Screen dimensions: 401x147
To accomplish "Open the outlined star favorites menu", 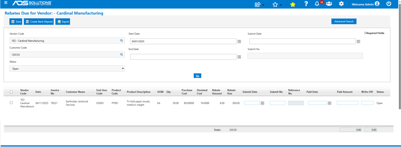I will click(275, 4).
